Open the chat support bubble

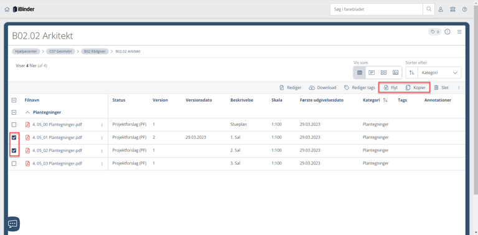pos(12,224)
